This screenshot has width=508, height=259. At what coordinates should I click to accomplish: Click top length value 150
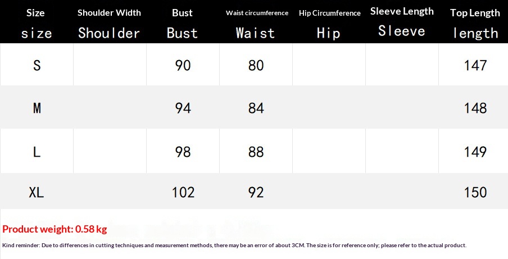475,193
